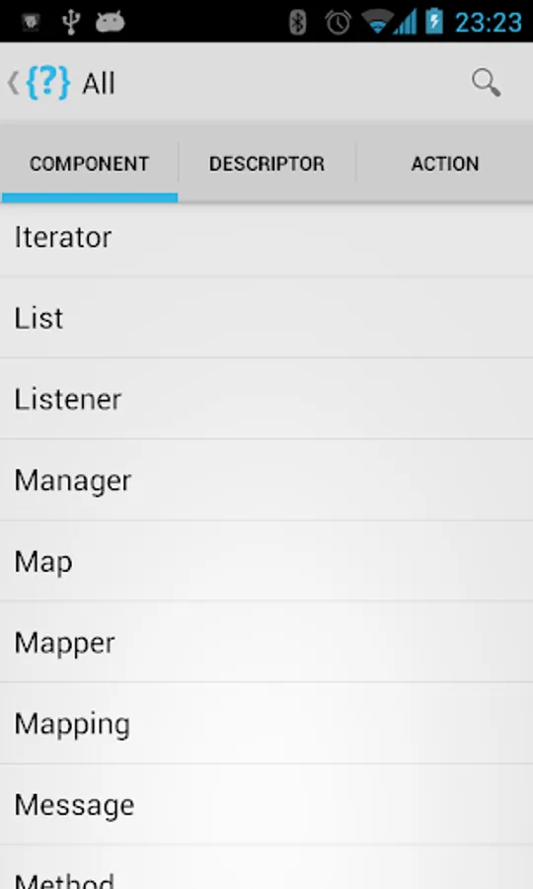This screenshot has width=533, height=889.
Task: Go back using the left chevron
Action: (13, 83)
